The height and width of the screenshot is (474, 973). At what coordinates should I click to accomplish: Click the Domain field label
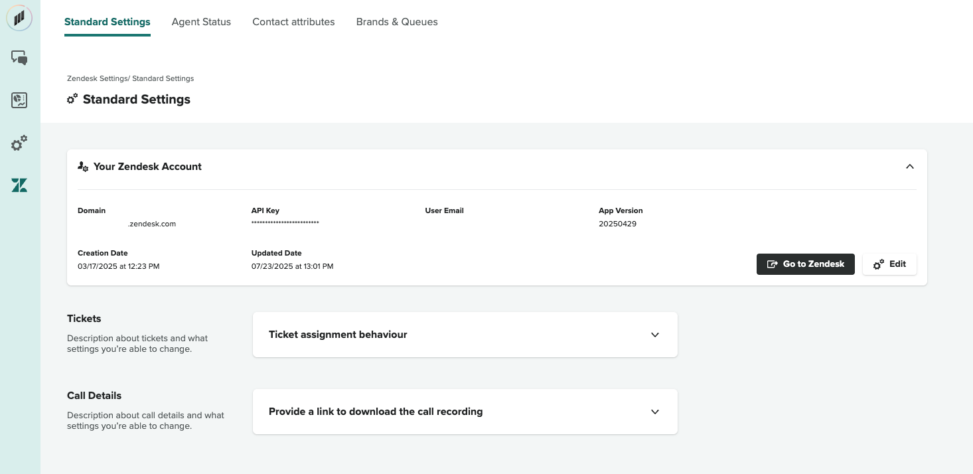(x=92, y=210)
